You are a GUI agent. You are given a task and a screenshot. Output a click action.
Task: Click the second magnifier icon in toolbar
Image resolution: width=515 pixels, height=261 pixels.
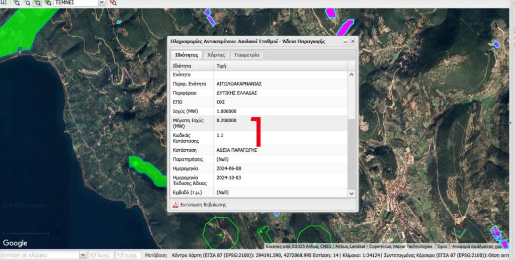tap(27, 3)
